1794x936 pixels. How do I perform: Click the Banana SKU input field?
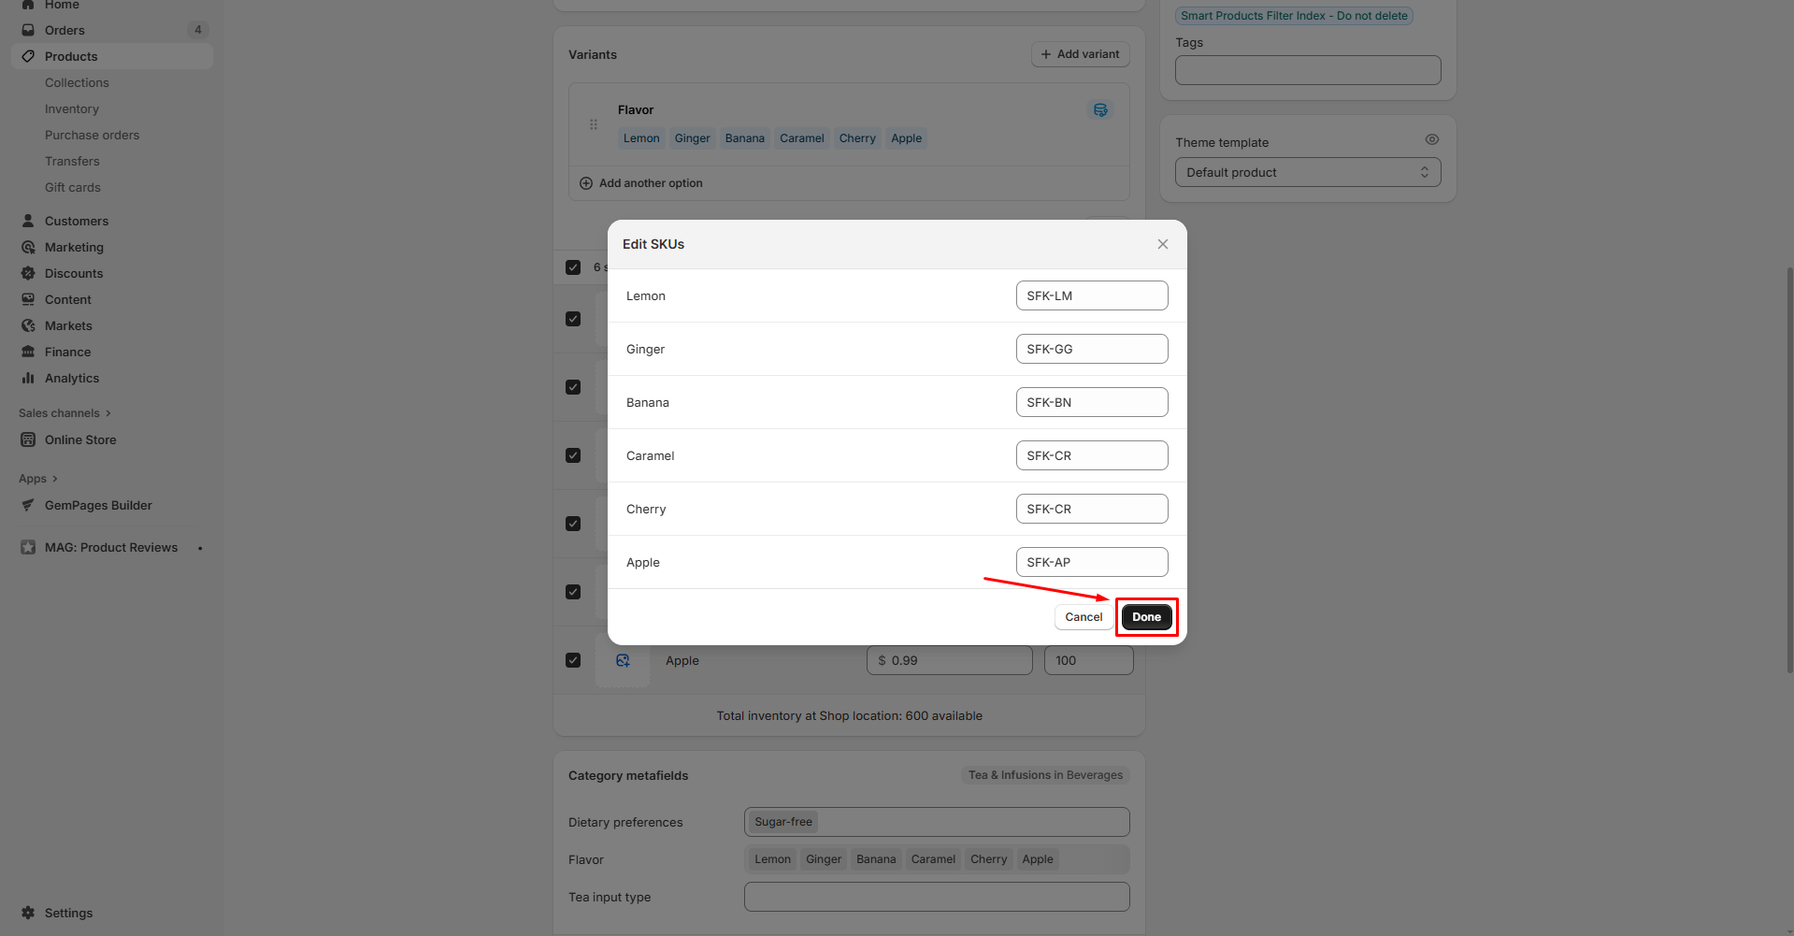[x=1092, y=402]
